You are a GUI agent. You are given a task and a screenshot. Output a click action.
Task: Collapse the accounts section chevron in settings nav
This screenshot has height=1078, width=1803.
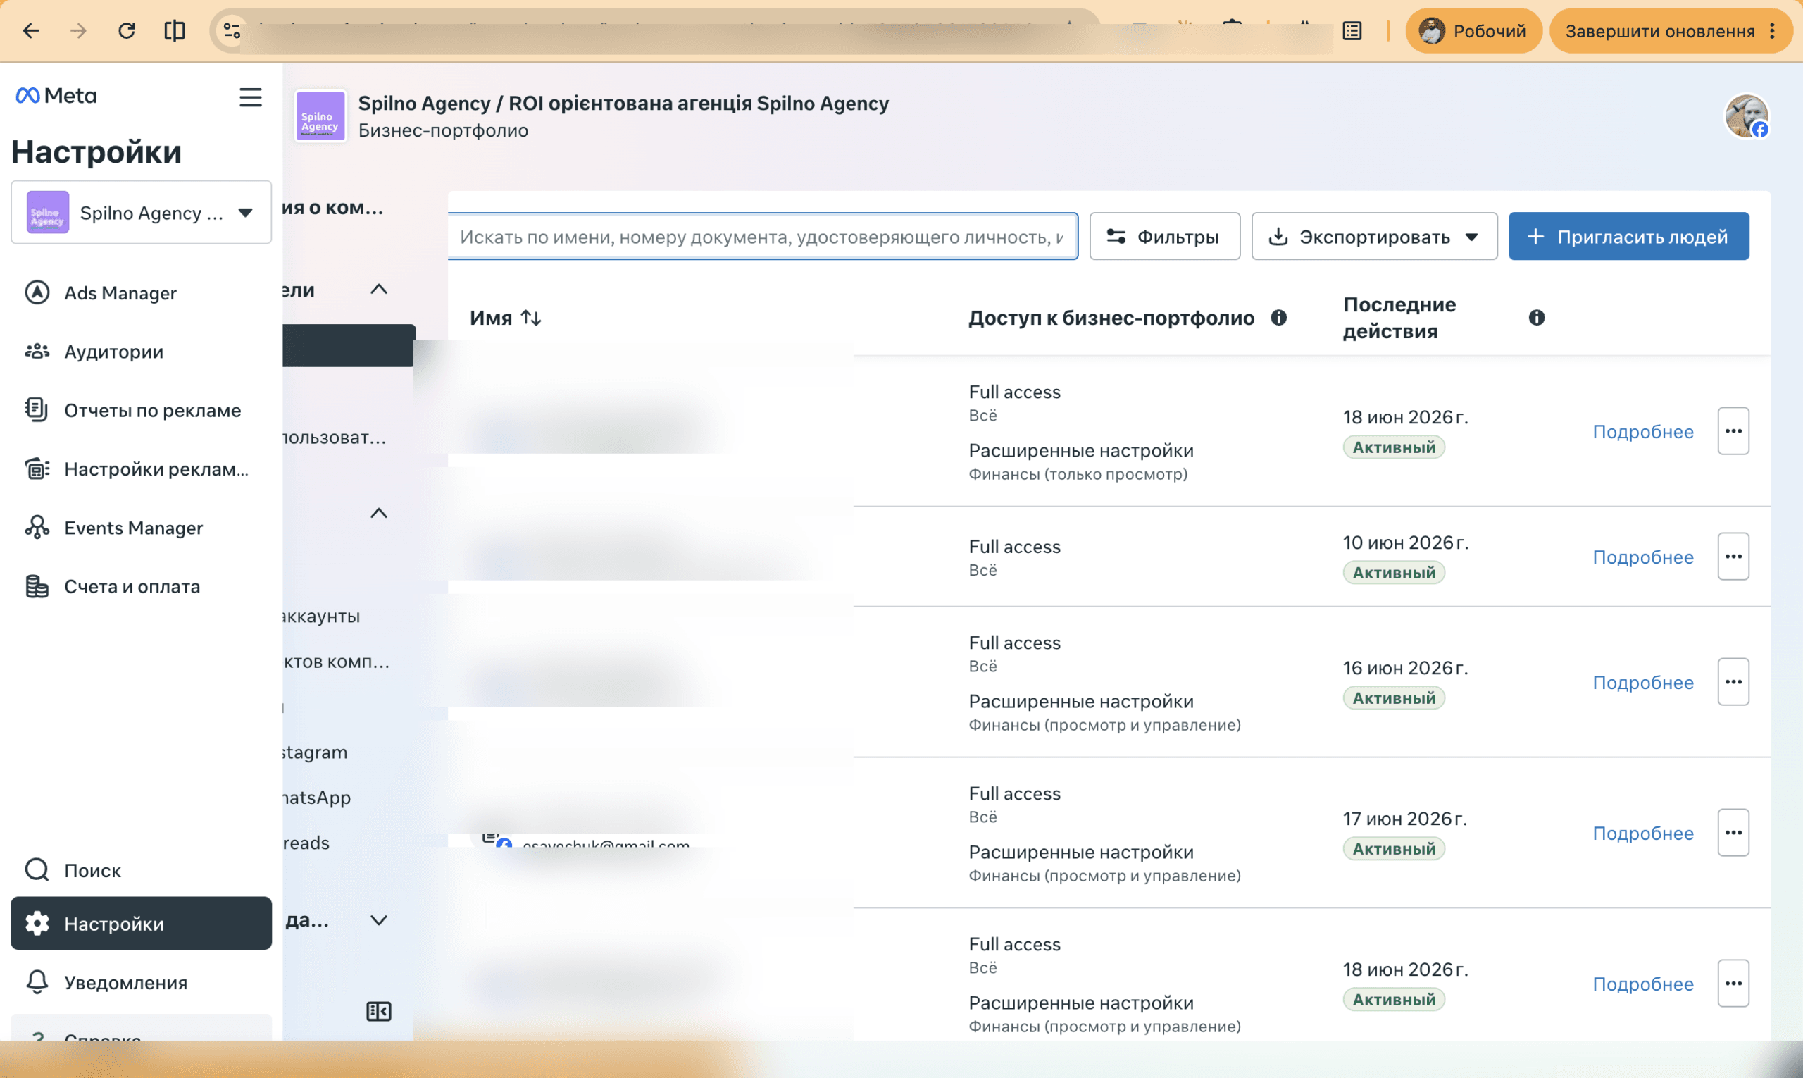click(378, 513)
